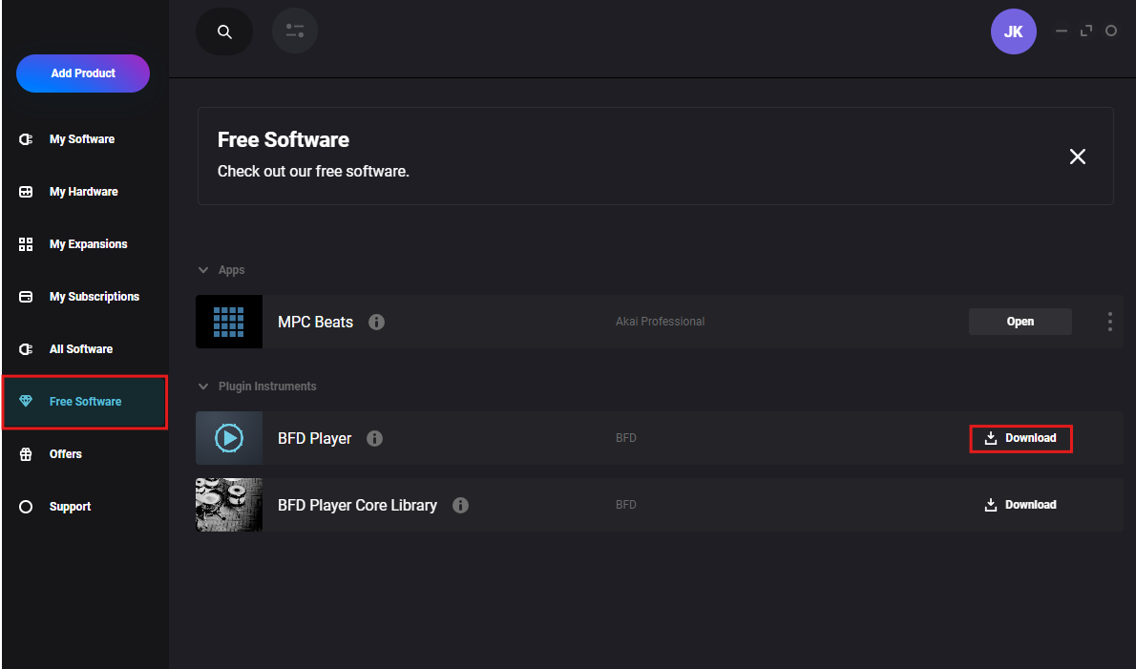Click the My Hardware device icon

(x=26, y=192)
